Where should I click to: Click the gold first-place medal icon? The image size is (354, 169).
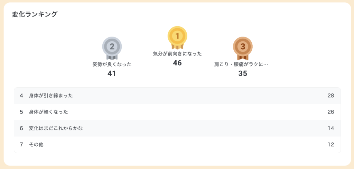pos(177,37)
